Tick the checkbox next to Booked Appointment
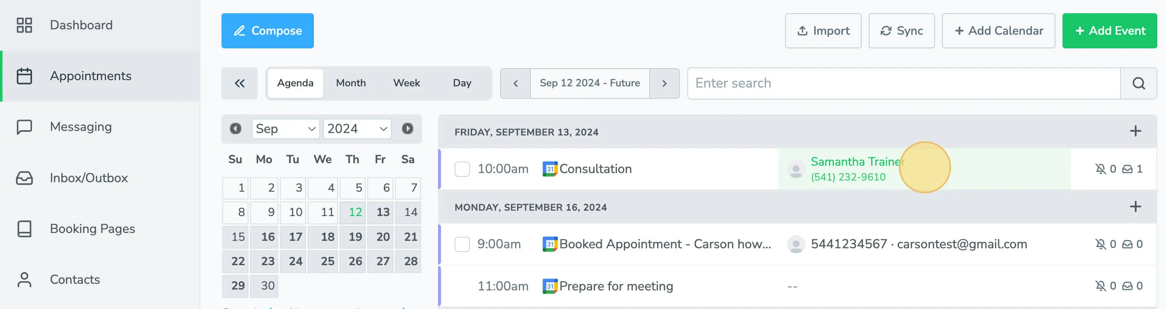 [x=462, y=244]
